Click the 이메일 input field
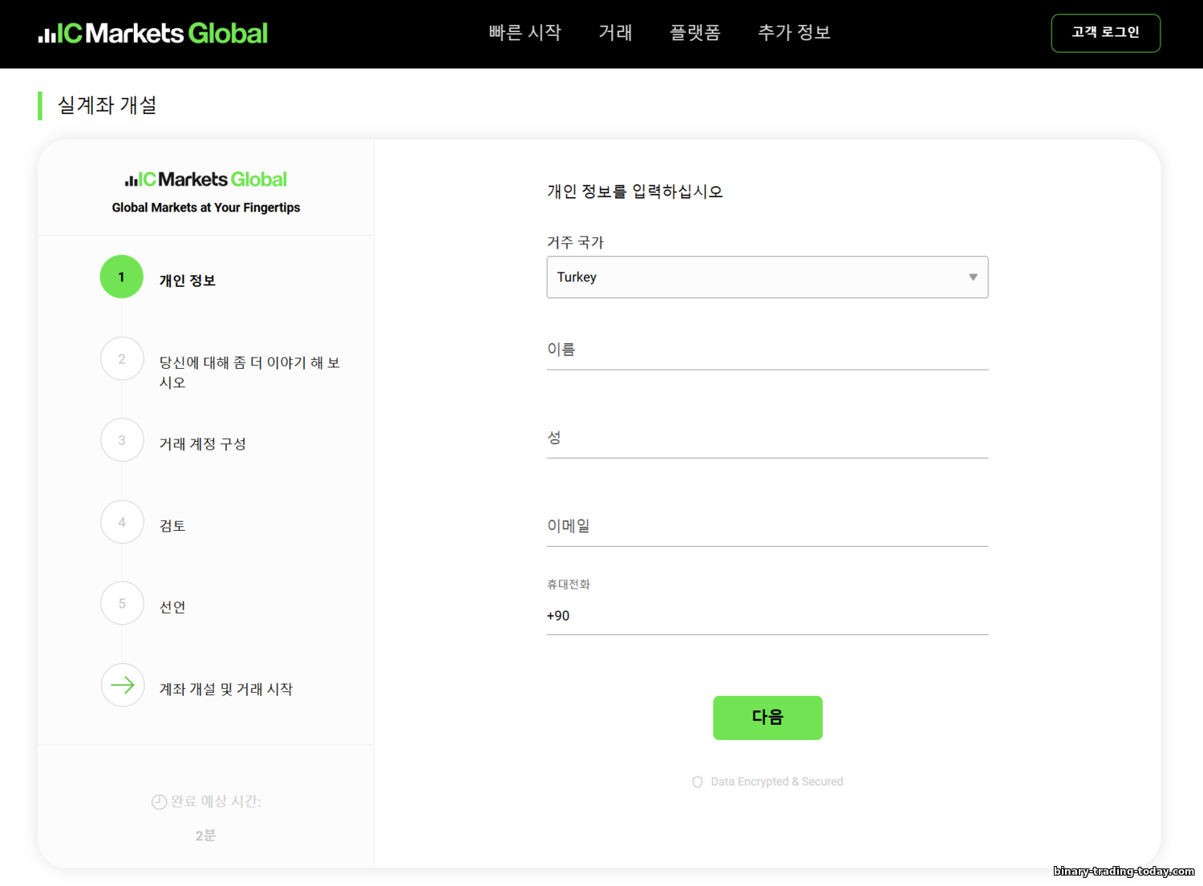The height and width of the screenshot is (886, 1203). [767, 527]
